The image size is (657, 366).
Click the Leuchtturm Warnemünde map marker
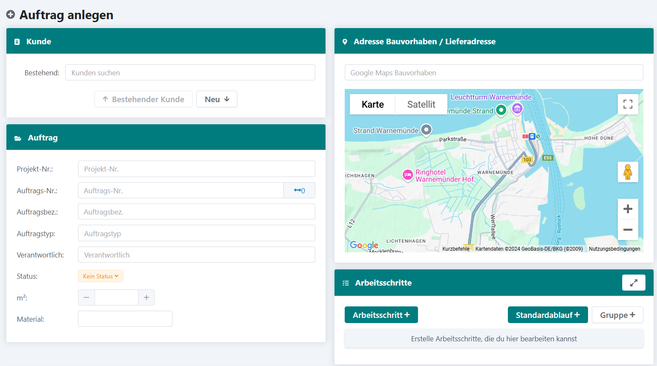pos(517,109)
